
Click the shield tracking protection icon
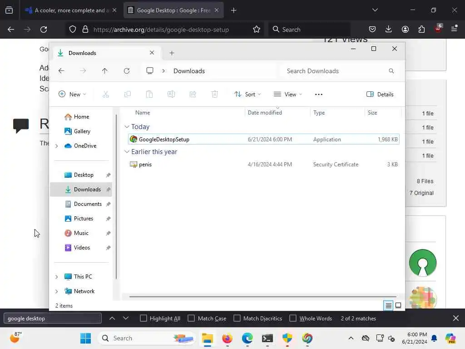pos(73,30)
